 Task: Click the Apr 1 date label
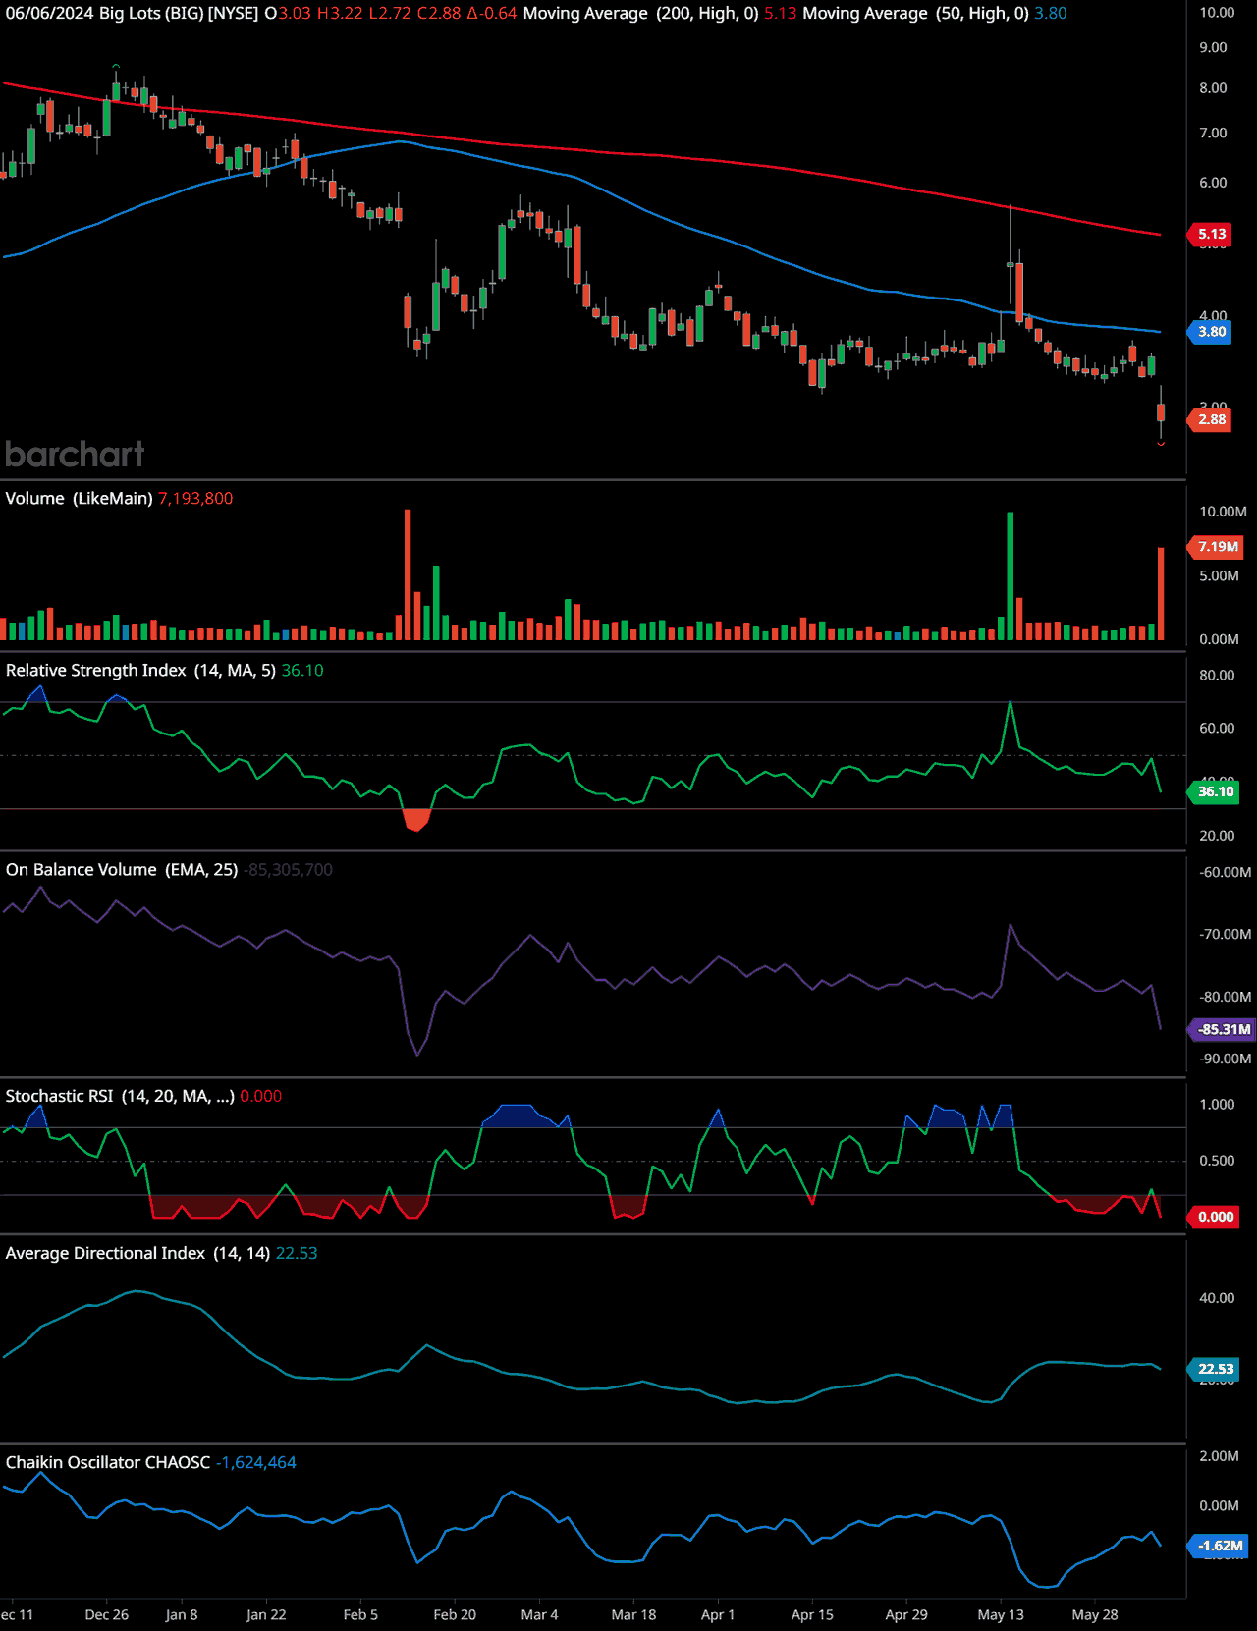point(718,1615)
